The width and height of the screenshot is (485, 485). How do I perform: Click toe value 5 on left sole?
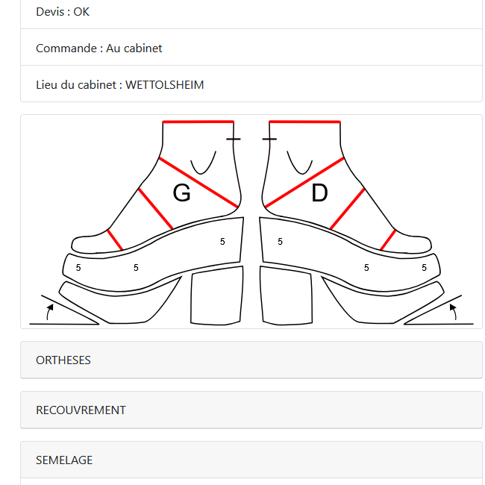click(x=78, y=268)
